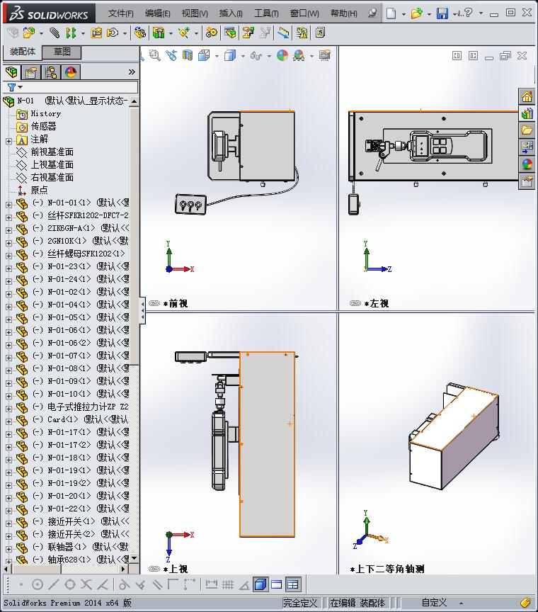538x612 pixels.
Task: Expand the 注解 (Annotations) tree node
Action: tap(9, 141)
